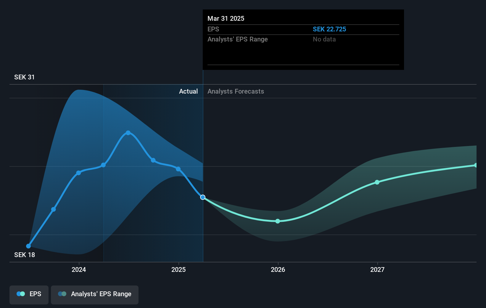486x308 pixels.
Task: Click the SEK 18 axis label
Action: pos(25,255)
